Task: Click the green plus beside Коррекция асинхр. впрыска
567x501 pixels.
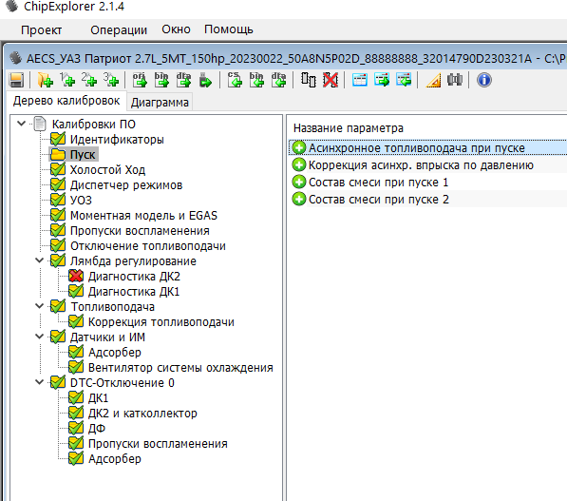Action: click(299, 165)
